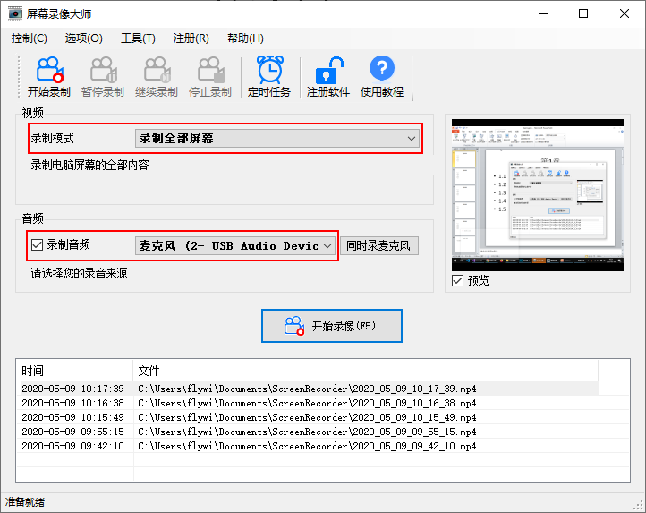Minimize the 屏幕录像大师 window
Image resolution: width=646 pixels, height=513 pixels.
(543, 13)
